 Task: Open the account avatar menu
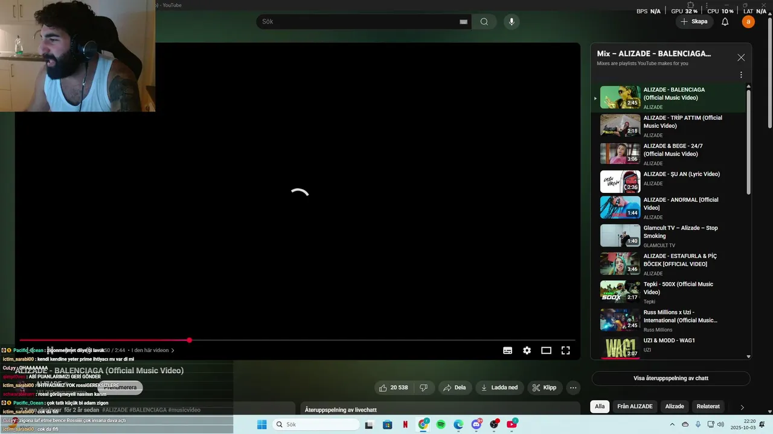[748, 22]
